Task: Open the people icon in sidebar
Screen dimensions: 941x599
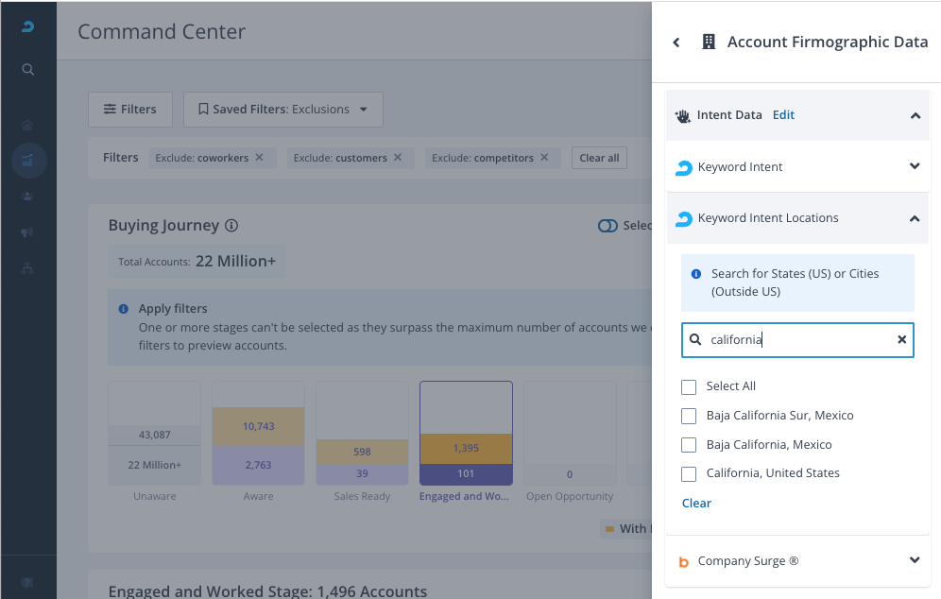Action: [28, 197]
